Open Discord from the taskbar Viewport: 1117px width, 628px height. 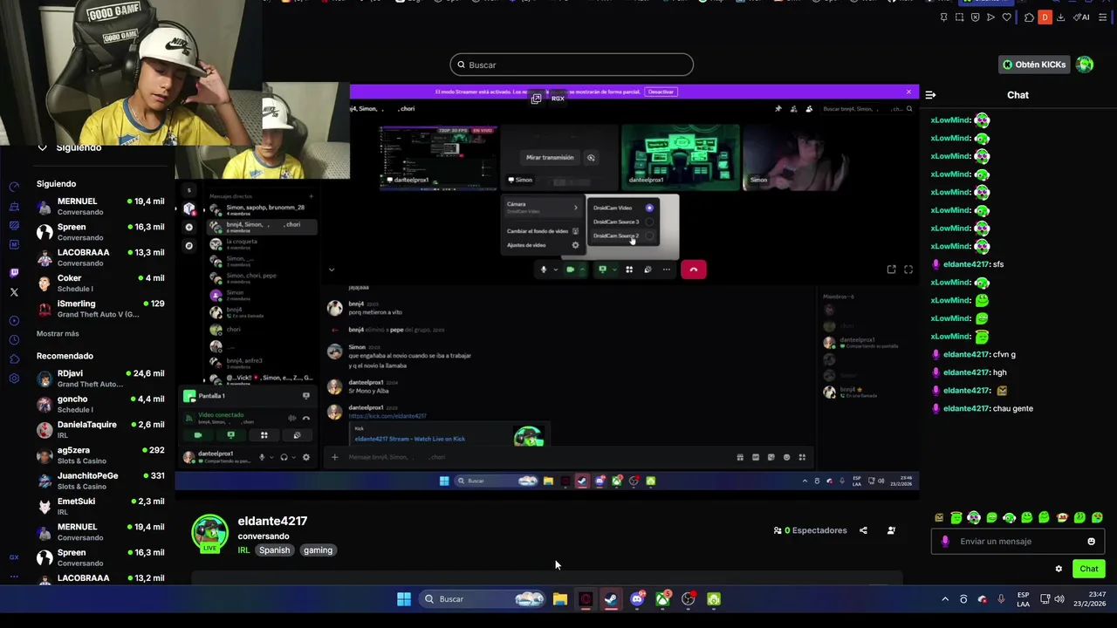(637, 599)
